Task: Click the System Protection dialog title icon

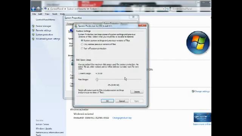Action: pos(76,26)
